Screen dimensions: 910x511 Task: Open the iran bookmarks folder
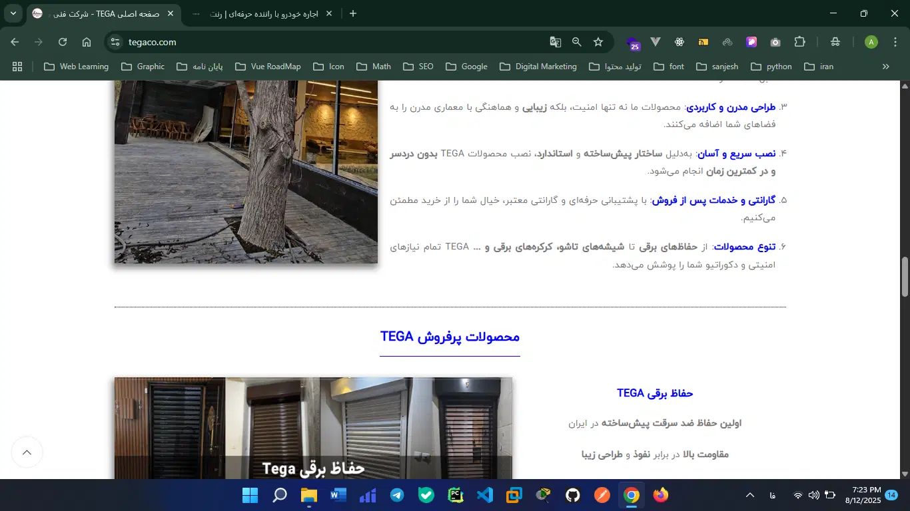(x=819, y=67)
